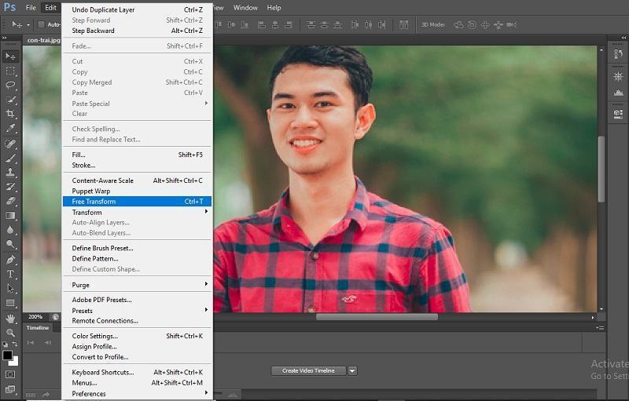Image resolution: width=629 pixels, height=401 pixels.
Task: Choose Puppet Warp menu entry
Action: pyautogui.click(x=136, y=191)
